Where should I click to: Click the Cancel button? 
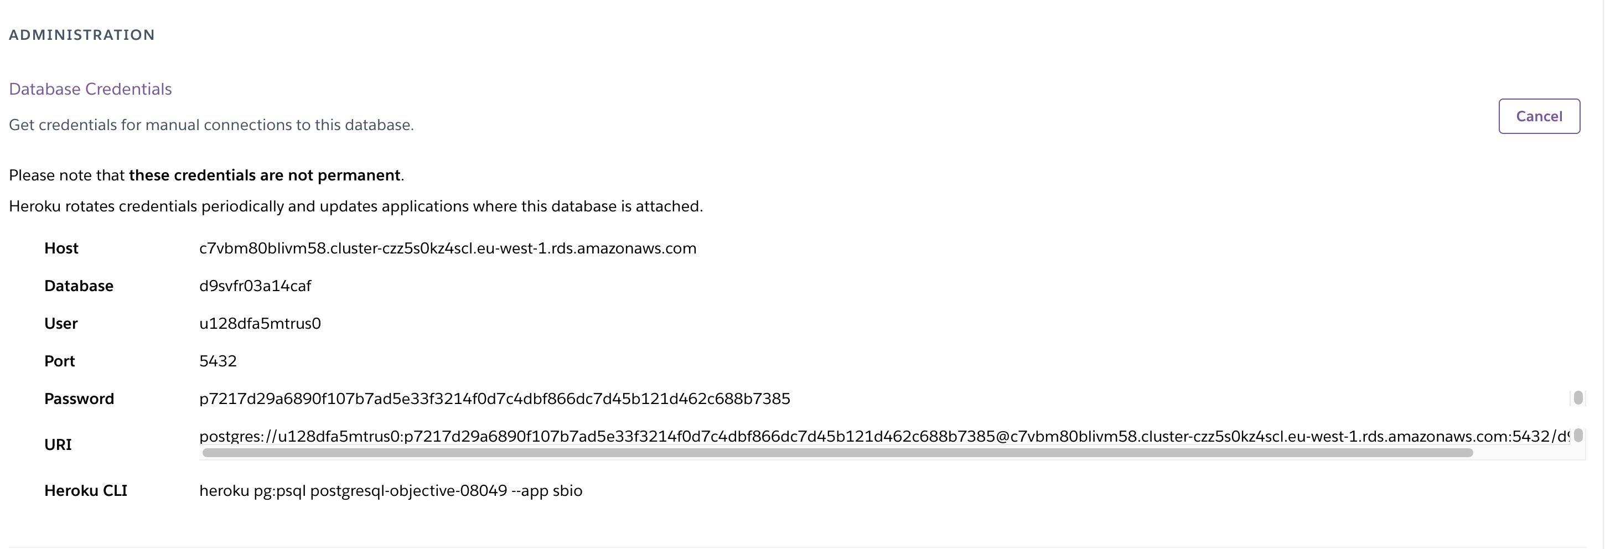point(1539,116)
